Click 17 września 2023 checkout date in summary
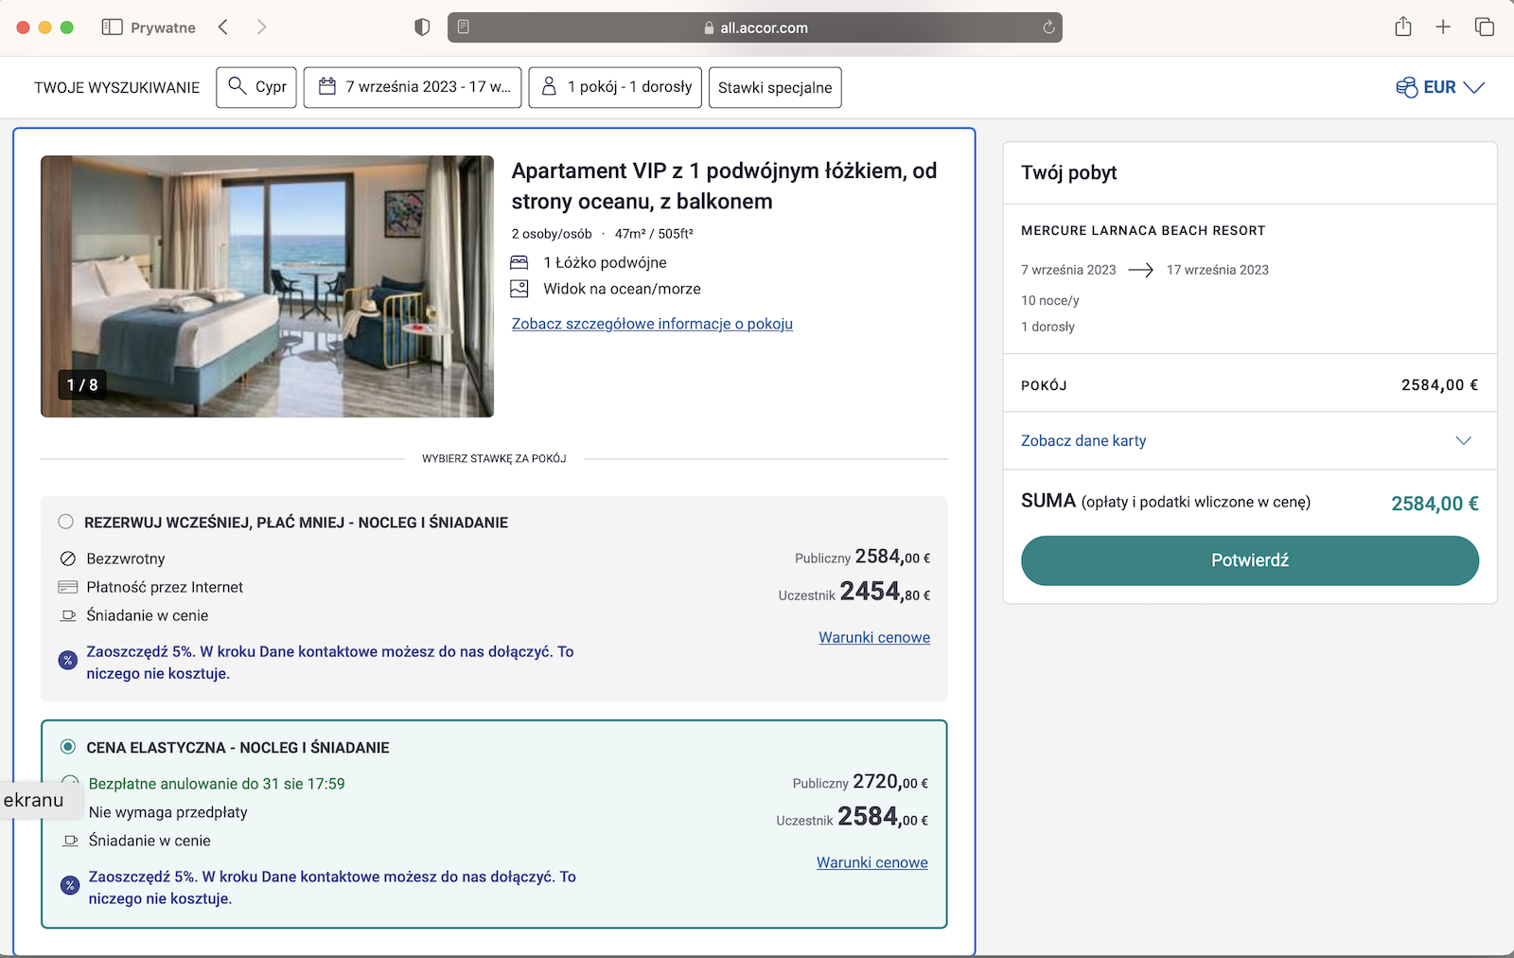 (x=1218, y=270)
